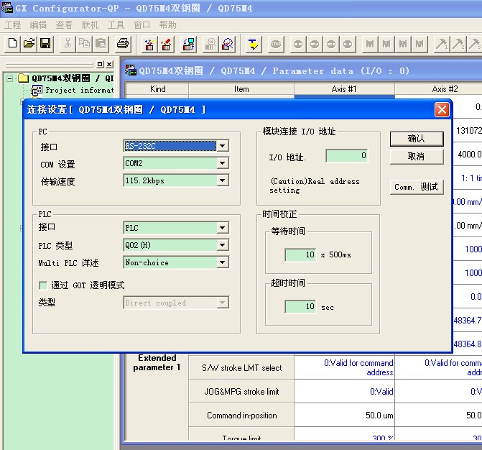Open the 联机 menu

90,24
